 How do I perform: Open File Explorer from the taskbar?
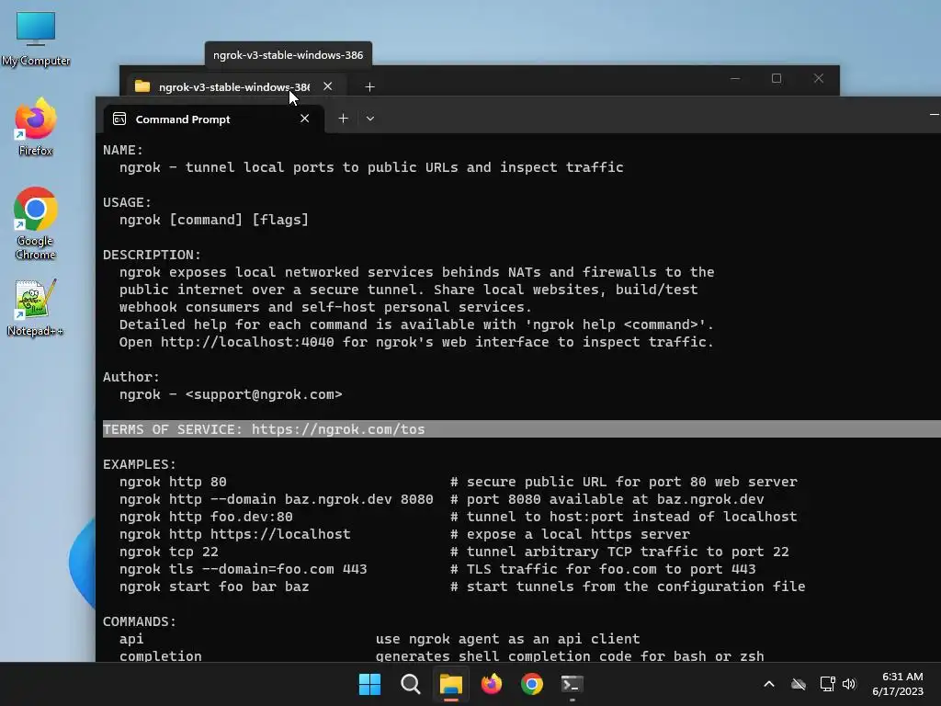coord(450,684)
